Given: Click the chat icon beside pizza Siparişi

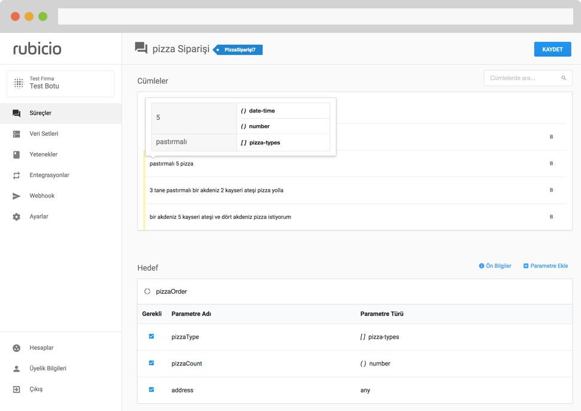Looking at the screenshot, I should coord(141,48).
